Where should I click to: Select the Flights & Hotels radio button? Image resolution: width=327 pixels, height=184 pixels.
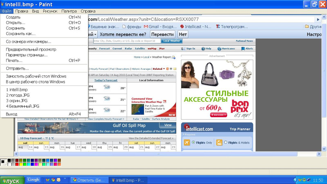225,142
